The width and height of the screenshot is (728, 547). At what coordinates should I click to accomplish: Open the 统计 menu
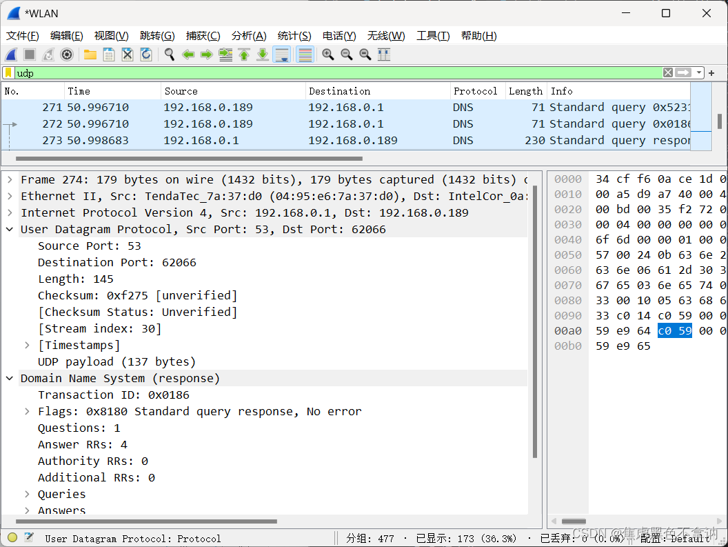point(294,36)
